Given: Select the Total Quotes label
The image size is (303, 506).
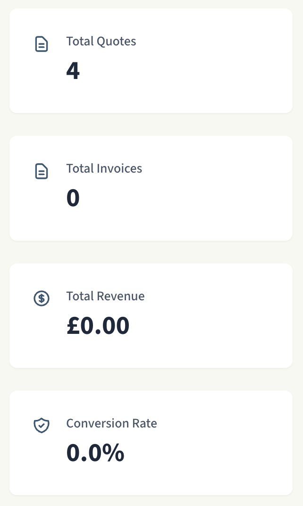Looking at the screenshot, I should pyautogui.click(x=101, y=41).
